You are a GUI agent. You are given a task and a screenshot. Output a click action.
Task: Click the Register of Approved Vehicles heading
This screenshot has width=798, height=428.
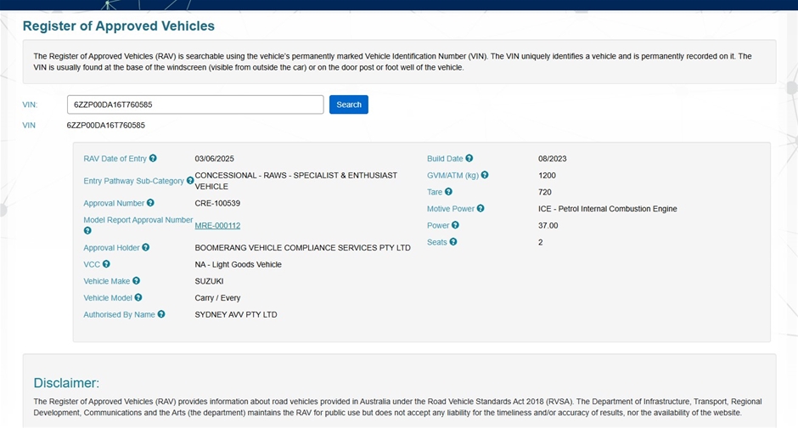pyautogui.click(x=119, y=26)
